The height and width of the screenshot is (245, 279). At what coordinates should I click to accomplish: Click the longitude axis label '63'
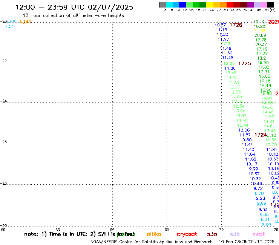point(58,230)
